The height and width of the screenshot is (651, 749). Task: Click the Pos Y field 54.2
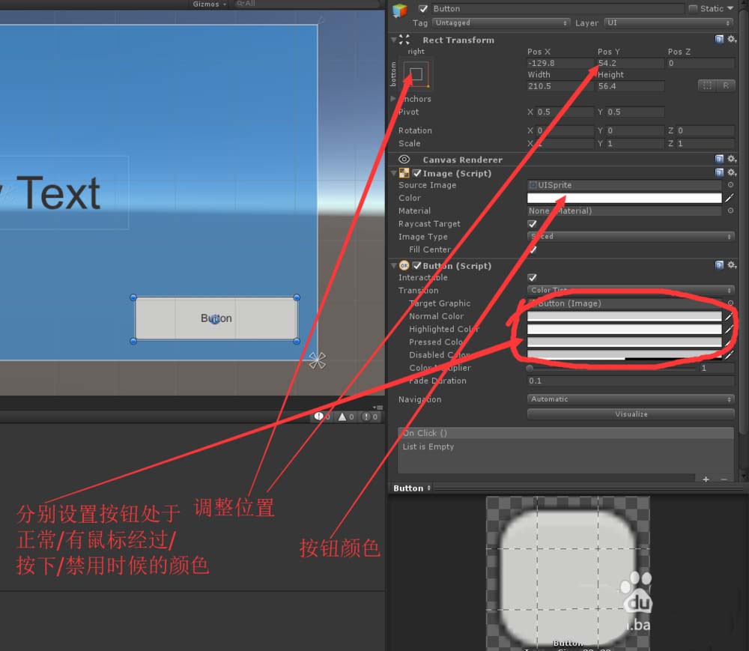(x=631, y=63)
